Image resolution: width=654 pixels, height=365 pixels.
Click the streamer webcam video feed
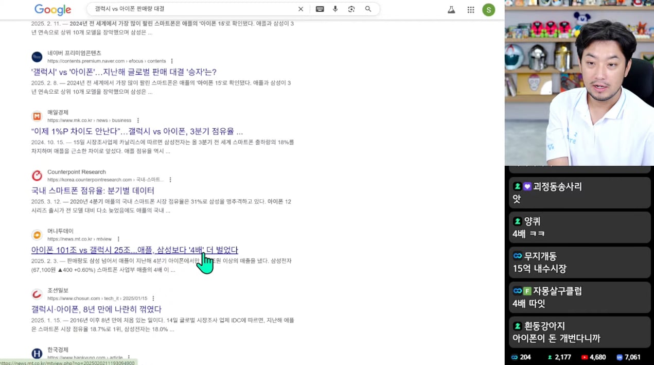click(579, 83)
